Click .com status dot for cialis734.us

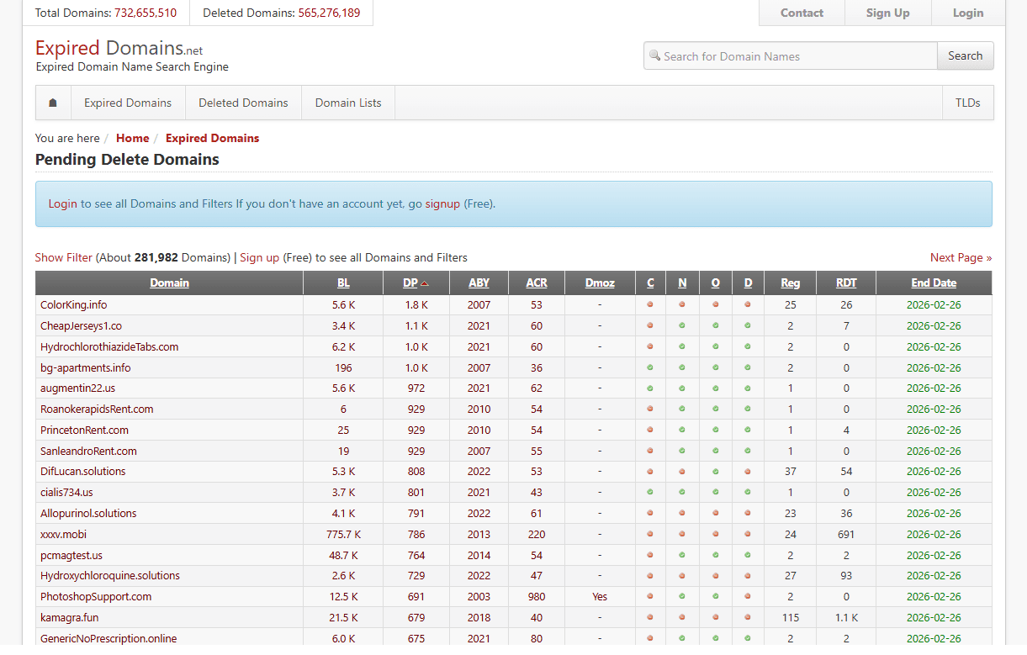(x=650, y=492)
